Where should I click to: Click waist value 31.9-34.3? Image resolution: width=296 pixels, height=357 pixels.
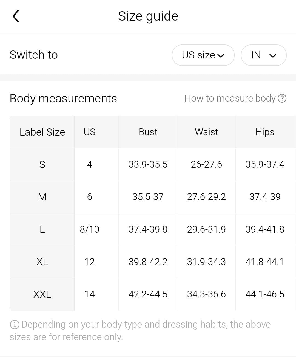(206, 262)
